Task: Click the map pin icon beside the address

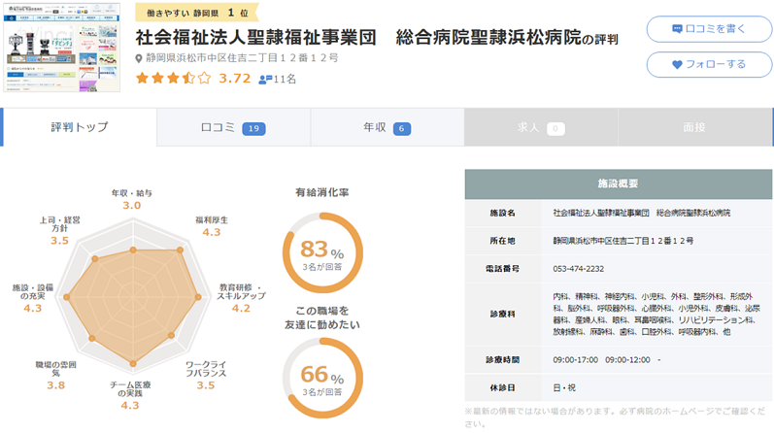Action: pos(139,59)
